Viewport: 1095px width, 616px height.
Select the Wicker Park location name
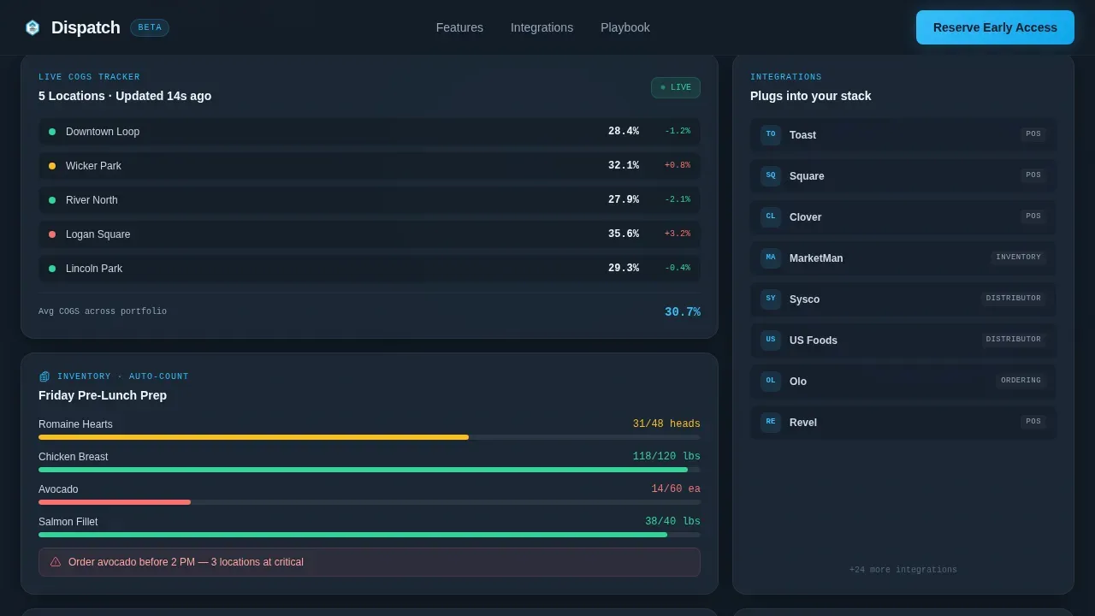[93, 166]
